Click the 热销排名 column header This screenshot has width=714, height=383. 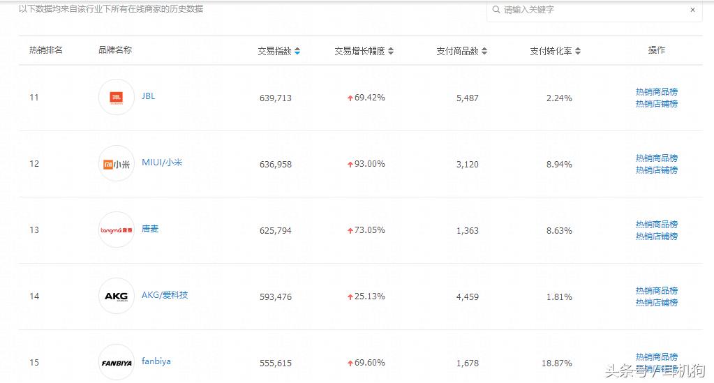pos(46,50)
